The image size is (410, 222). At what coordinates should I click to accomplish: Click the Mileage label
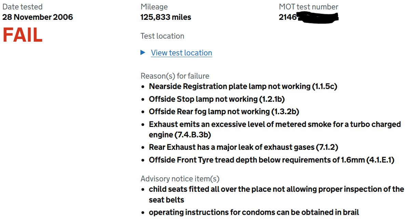tap(154, 7)
